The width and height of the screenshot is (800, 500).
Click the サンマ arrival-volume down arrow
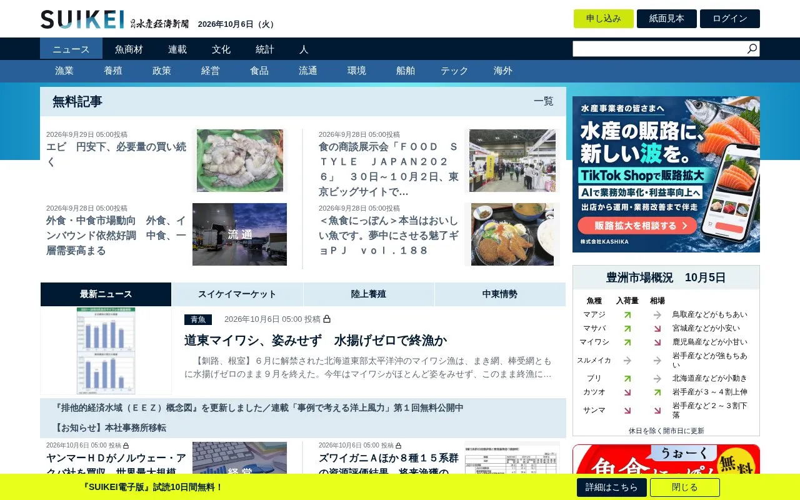(x=627, y=411)
